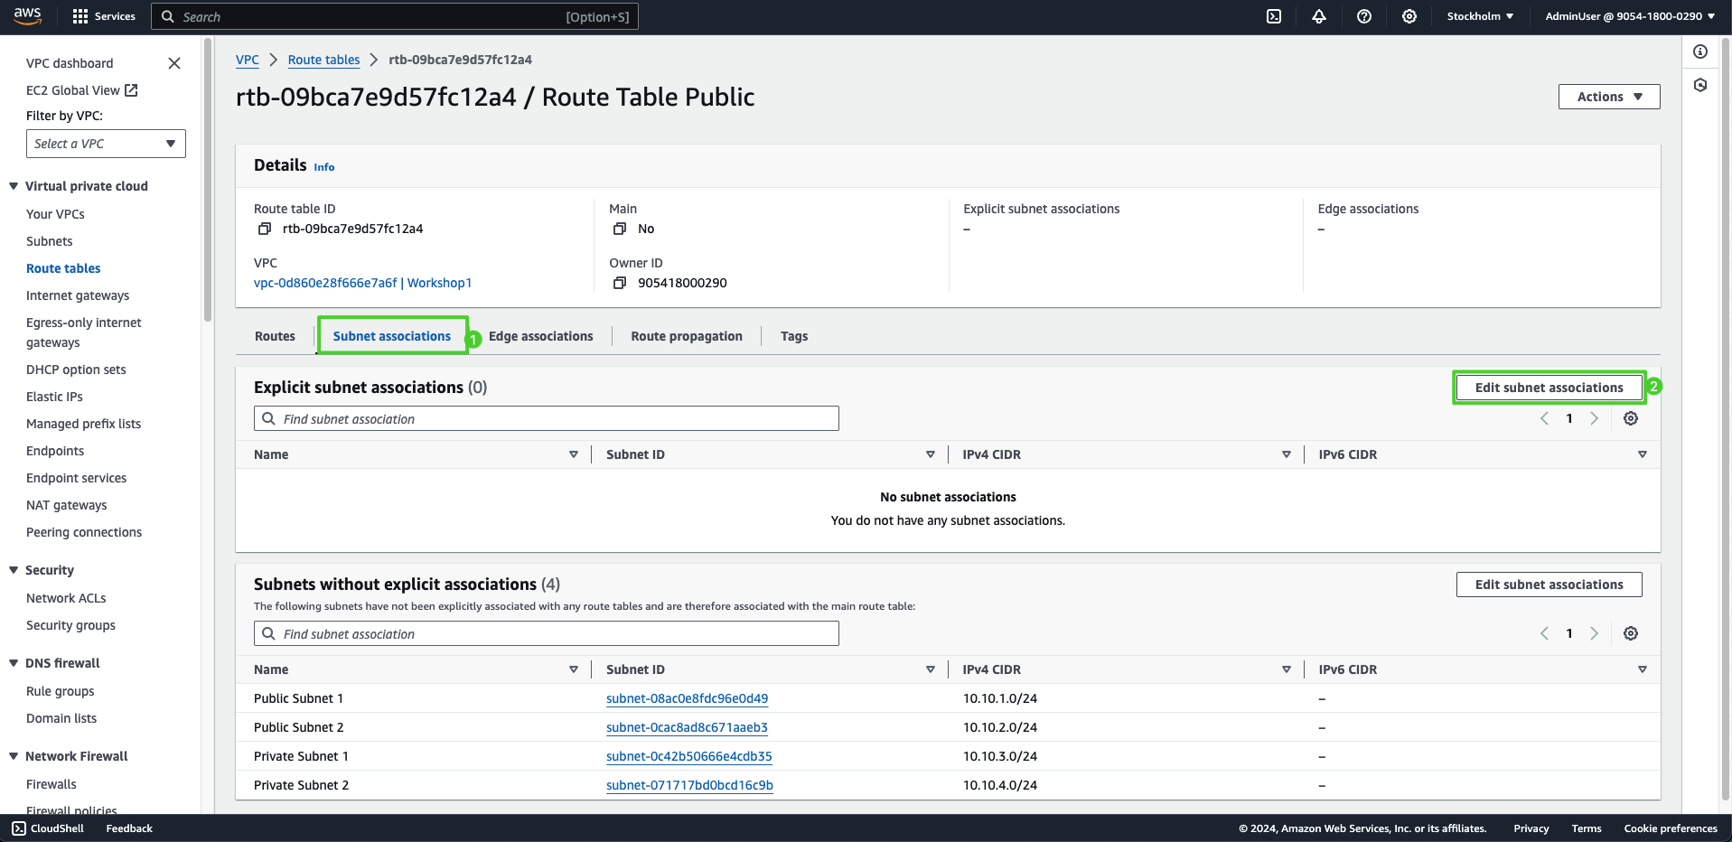Switch to the Route propagation tab
The image size is (1732, 842).
pyautogui.click(x=686, y=336)
